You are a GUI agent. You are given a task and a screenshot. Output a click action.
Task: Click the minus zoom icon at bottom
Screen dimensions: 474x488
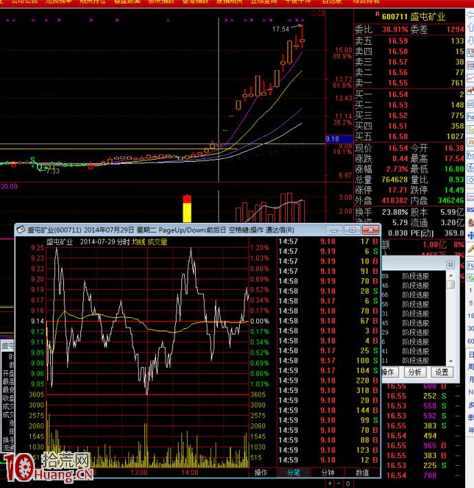(339, 483)
